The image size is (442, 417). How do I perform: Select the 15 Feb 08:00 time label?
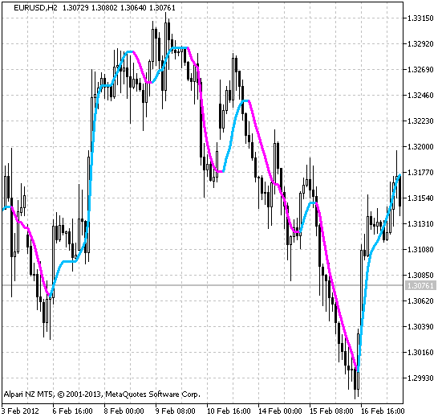331,411
